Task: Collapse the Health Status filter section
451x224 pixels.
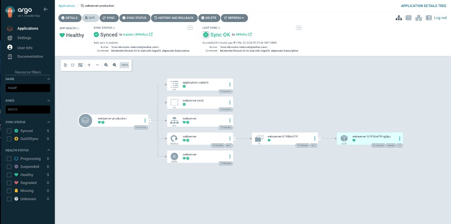Action: pos(48,150)
